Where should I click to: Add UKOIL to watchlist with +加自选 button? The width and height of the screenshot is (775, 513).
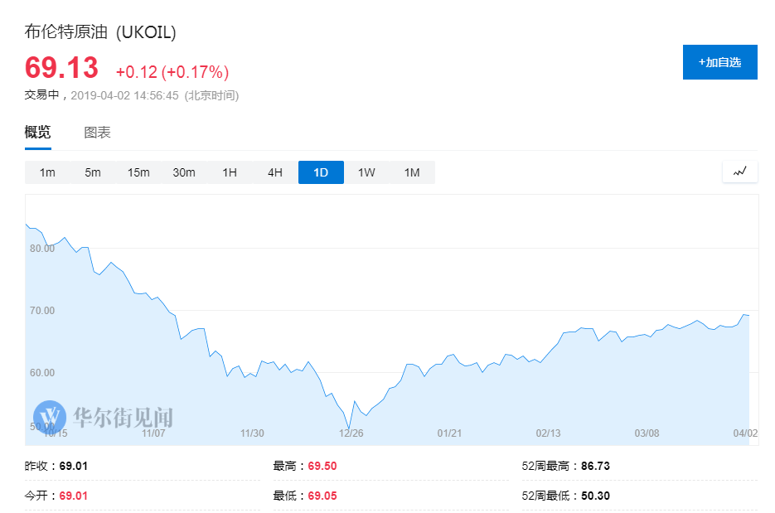tap(719, 62)
